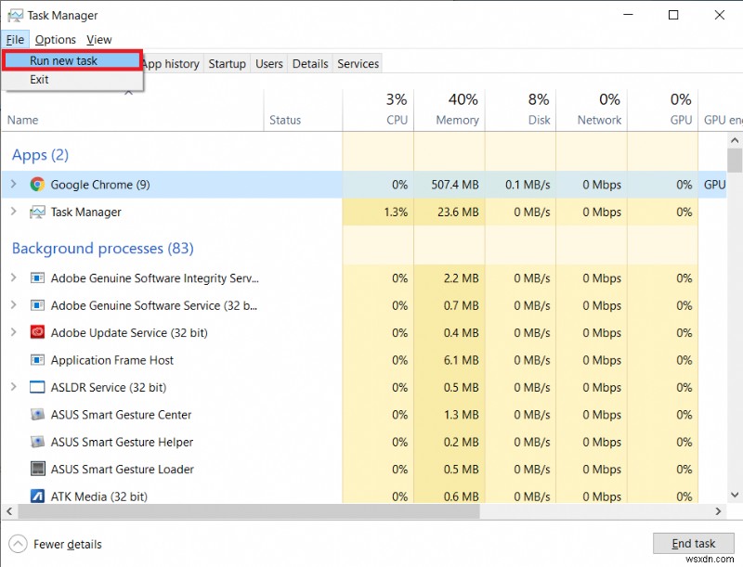The height and width of the screenshot is (567, 743).
Task: Click the Application Frame Host icon
Action: pos(37,360)
